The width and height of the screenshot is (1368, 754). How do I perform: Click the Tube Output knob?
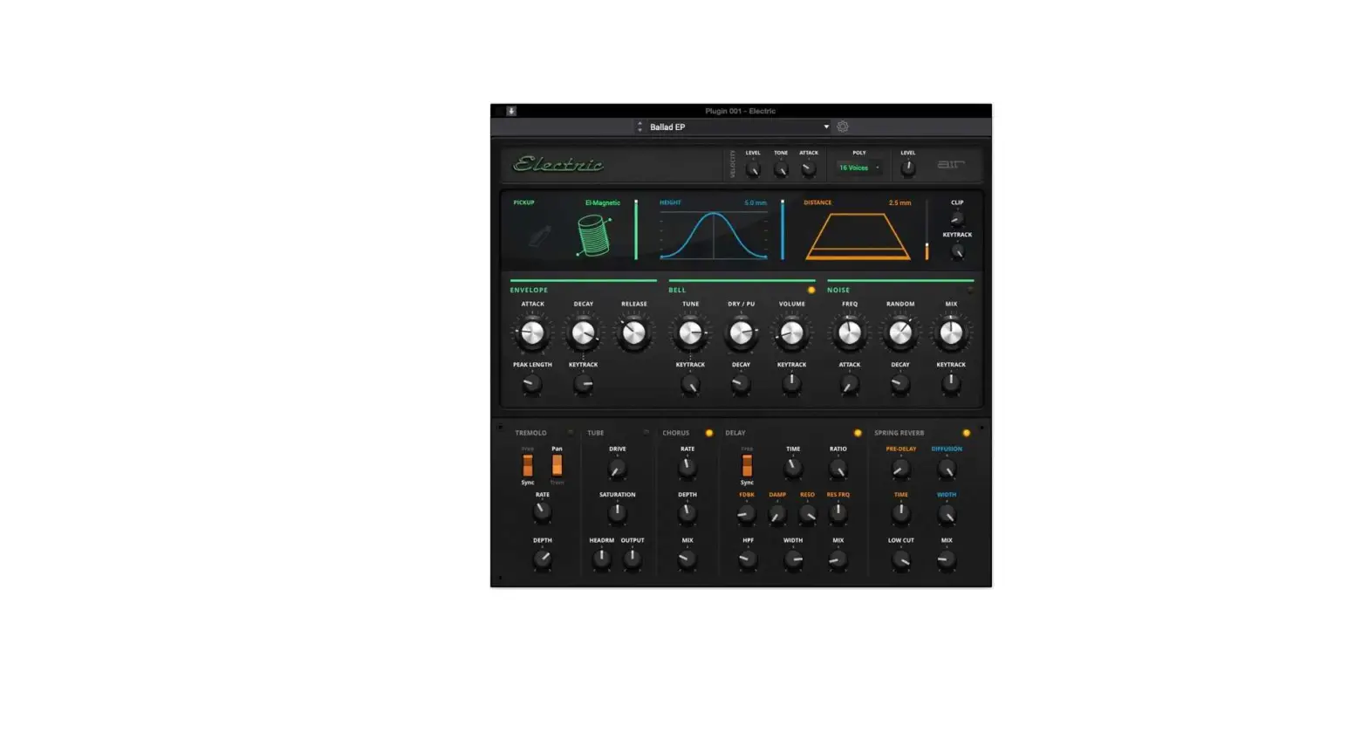point(633,559)
